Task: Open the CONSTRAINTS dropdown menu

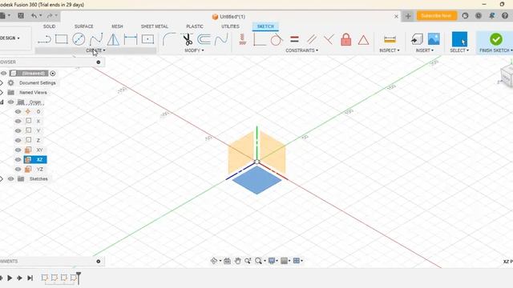Action: pyautogui.click(x=301, y=50)
